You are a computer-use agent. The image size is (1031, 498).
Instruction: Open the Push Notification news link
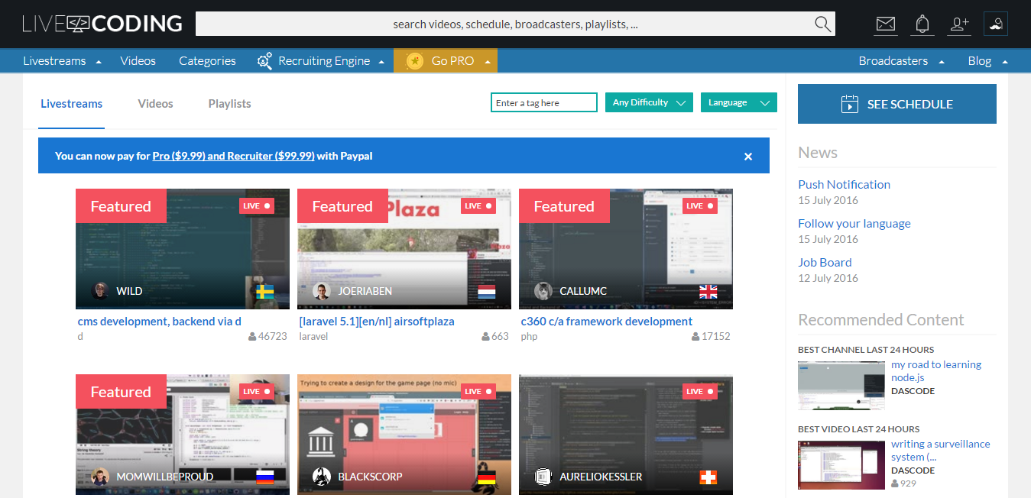pyautogui.click(x=844, y=184)
